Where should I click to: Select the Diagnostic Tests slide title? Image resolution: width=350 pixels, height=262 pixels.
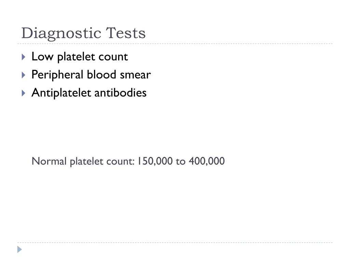83,33
